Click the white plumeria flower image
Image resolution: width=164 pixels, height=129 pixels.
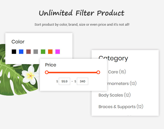(30, 75)
